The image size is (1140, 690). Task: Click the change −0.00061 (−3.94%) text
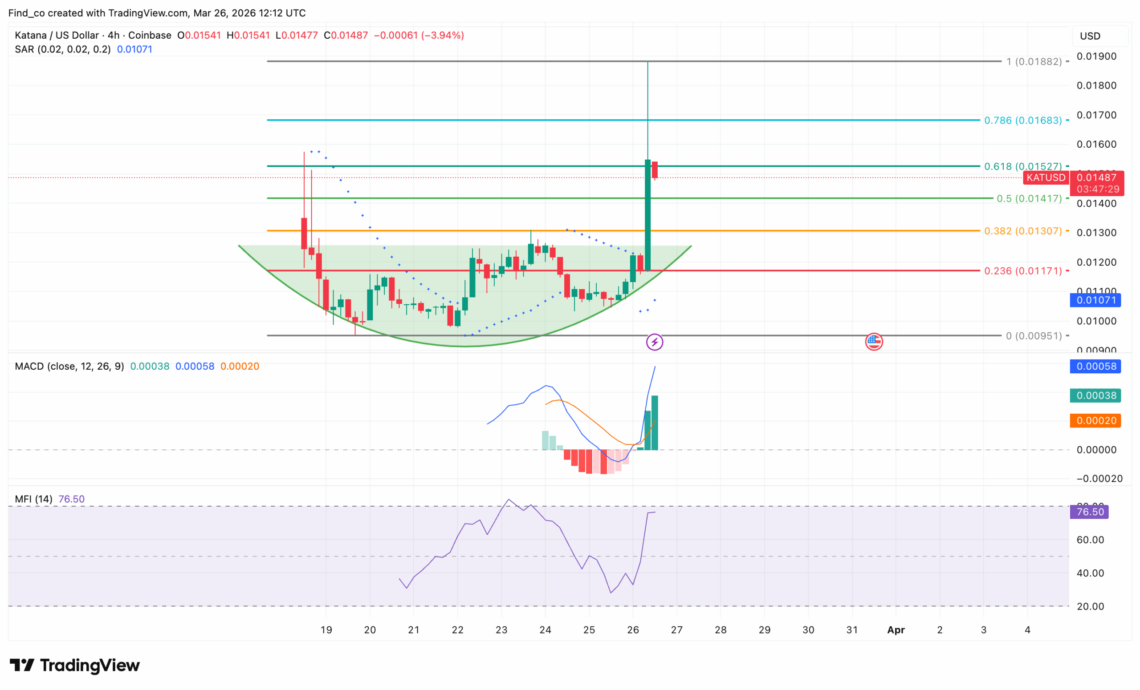[x=419, y=35]
